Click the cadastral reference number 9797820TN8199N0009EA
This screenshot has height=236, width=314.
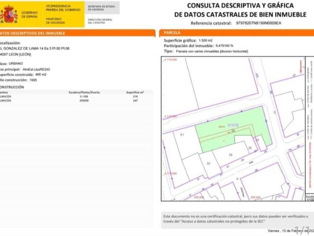point(258,23)
